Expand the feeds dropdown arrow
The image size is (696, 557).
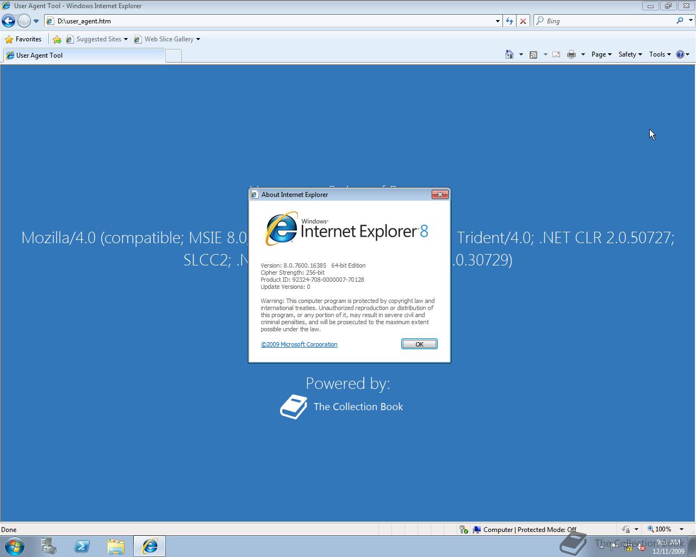pos(545,54)
